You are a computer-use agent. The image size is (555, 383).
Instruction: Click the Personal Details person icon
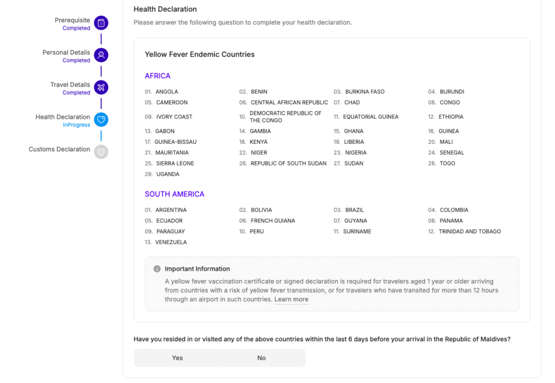tap(101, 55)
